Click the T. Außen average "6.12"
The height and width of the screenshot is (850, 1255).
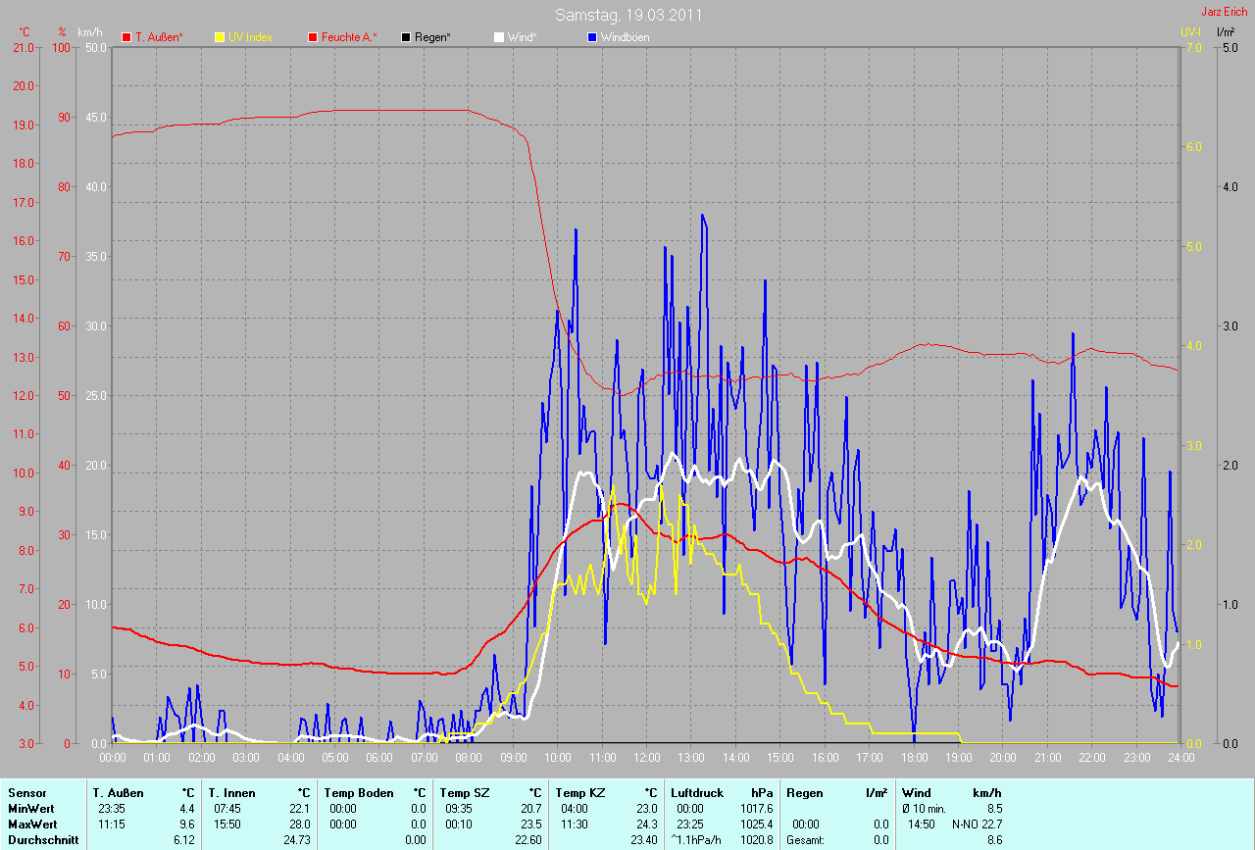pyautogui.click(x=183, y=839)
